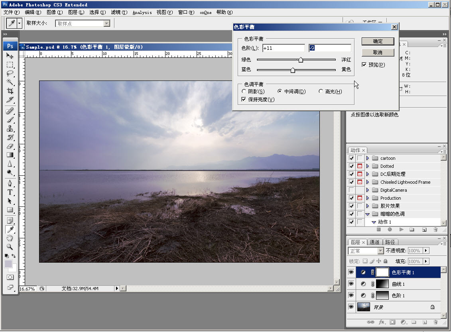Select the Clone Stamp tool
The width and height of the screenshot is (451, 332).
[x=10, y=128]
